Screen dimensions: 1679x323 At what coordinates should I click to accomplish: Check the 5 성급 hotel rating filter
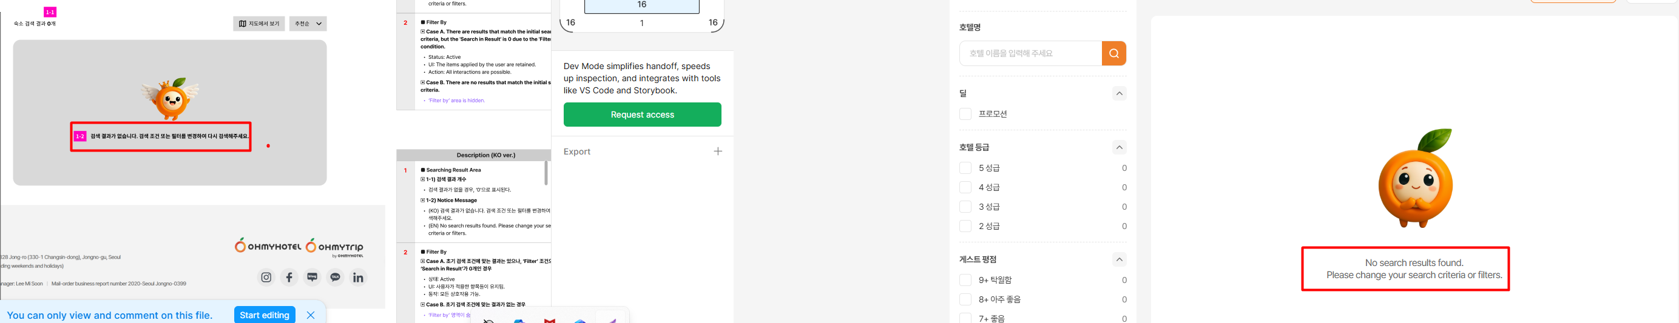(x=965, y=168)
